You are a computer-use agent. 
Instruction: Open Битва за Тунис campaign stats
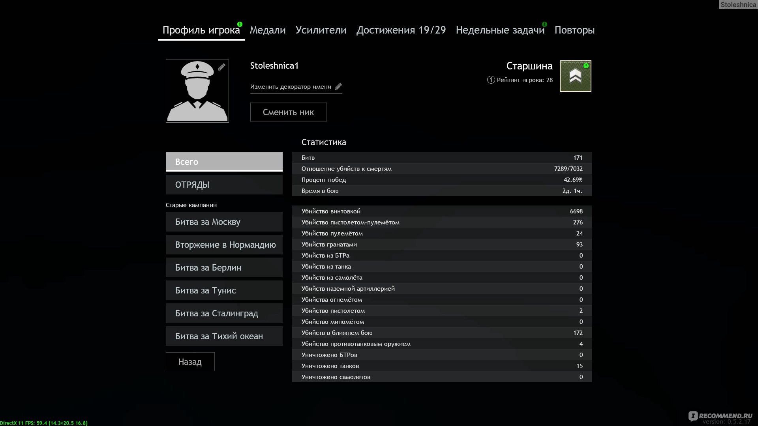pyautogui.click(x=224, y=290)
